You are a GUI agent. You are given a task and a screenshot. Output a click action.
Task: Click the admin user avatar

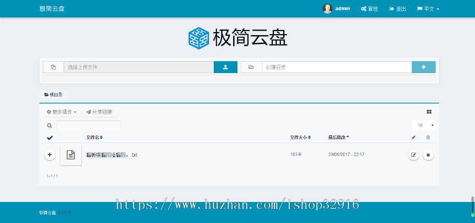pyautogui.click(x=328, y=8)
